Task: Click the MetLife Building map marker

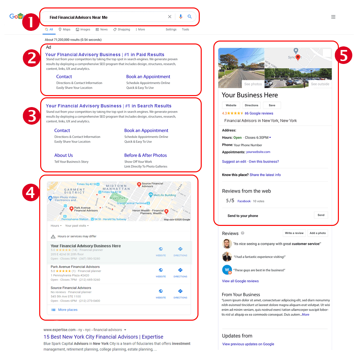Action: [x=150, y=195]
